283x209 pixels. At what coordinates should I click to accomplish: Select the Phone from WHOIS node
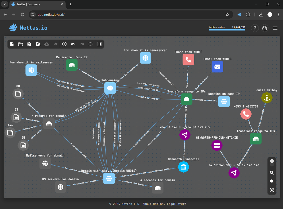coord(188,59)
